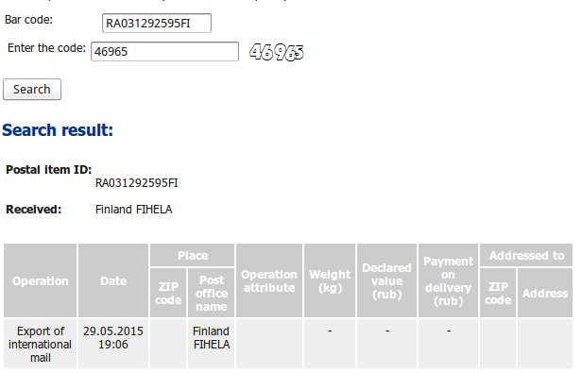Click the Post office name header
Viewport: 582px width, 373px height.
pyautogui.click(x=212, y=293)
